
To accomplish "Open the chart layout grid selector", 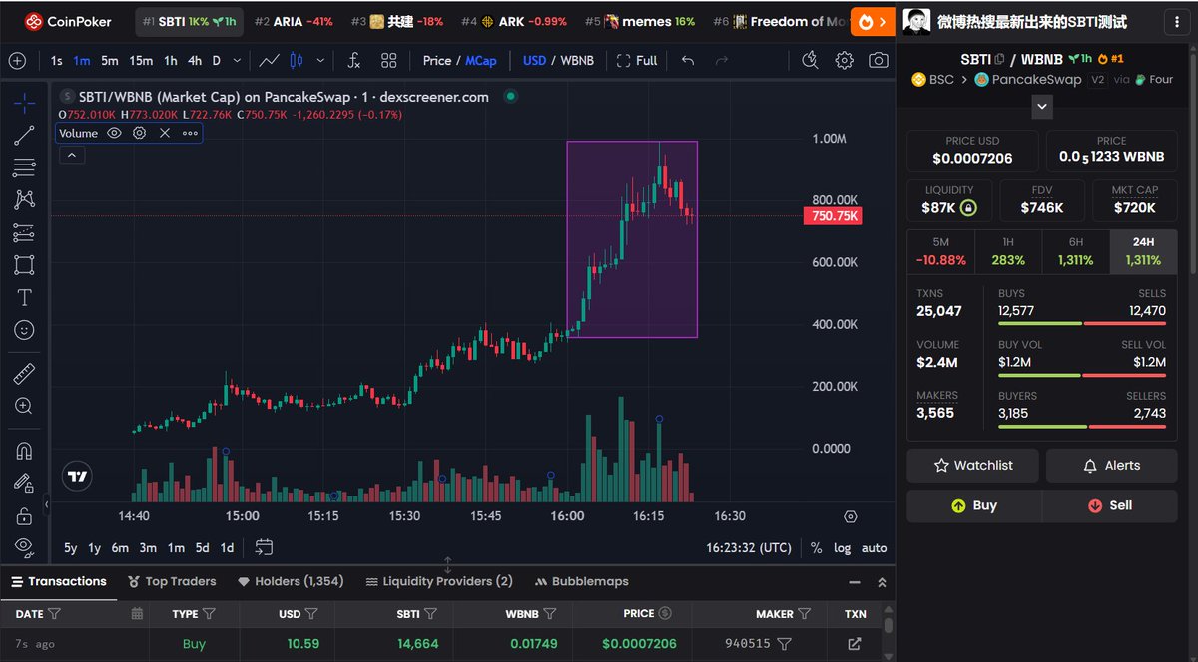I will pyautogui.click(x=389, y=60).
